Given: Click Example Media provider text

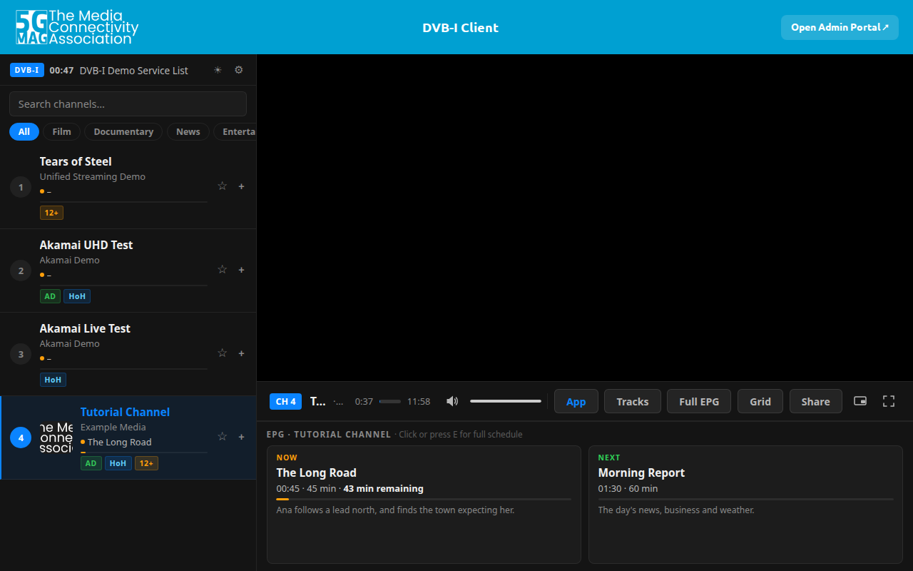Looking at the screenshot, I should tap(113, 427).
